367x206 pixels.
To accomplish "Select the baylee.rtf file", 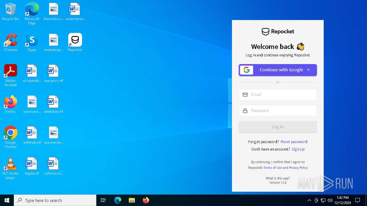I will (x=32, y=166).
